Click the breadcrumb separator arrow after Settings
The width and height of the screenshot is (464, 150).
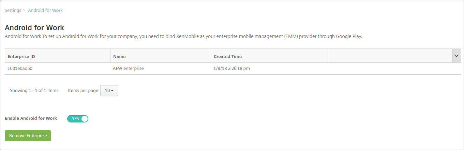tap(24, 11)
